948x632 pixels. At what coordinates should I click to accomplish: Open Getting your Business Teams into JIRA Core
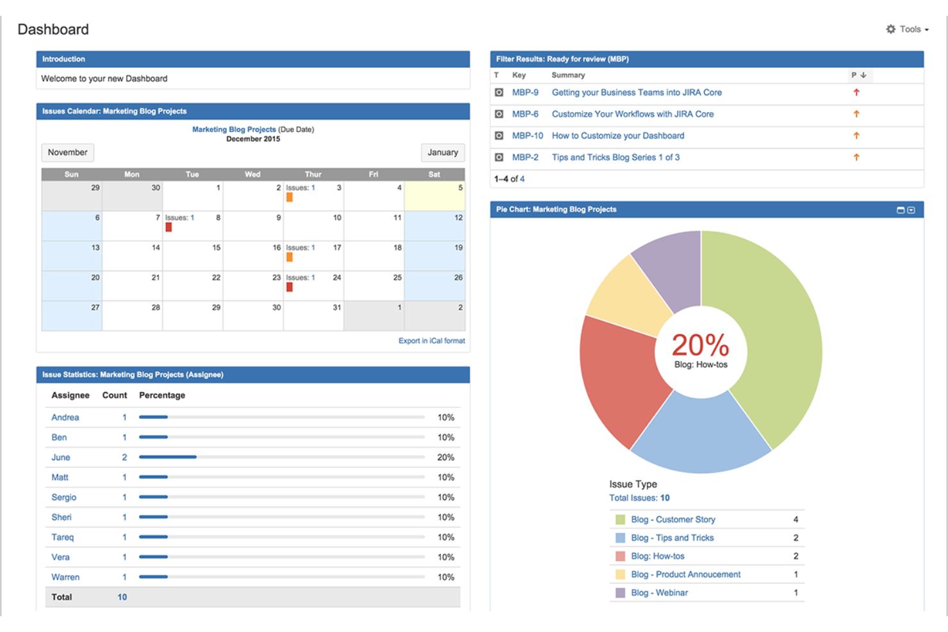pyautogui.click(x=637, y=92)
